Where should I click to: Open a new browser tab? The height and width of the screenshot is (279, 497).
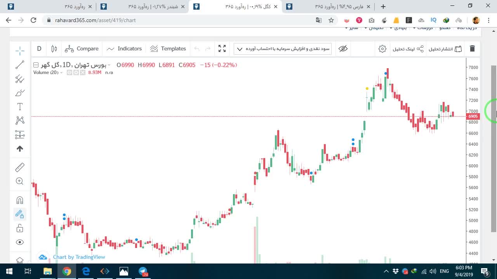tap(383, 7)
